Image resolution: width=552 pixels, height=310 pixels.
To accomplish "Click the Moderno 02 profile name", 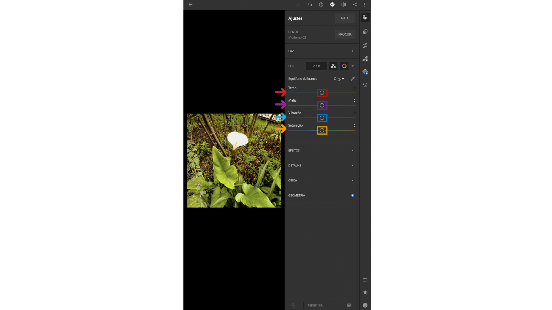I will click(x=297, y=38).
